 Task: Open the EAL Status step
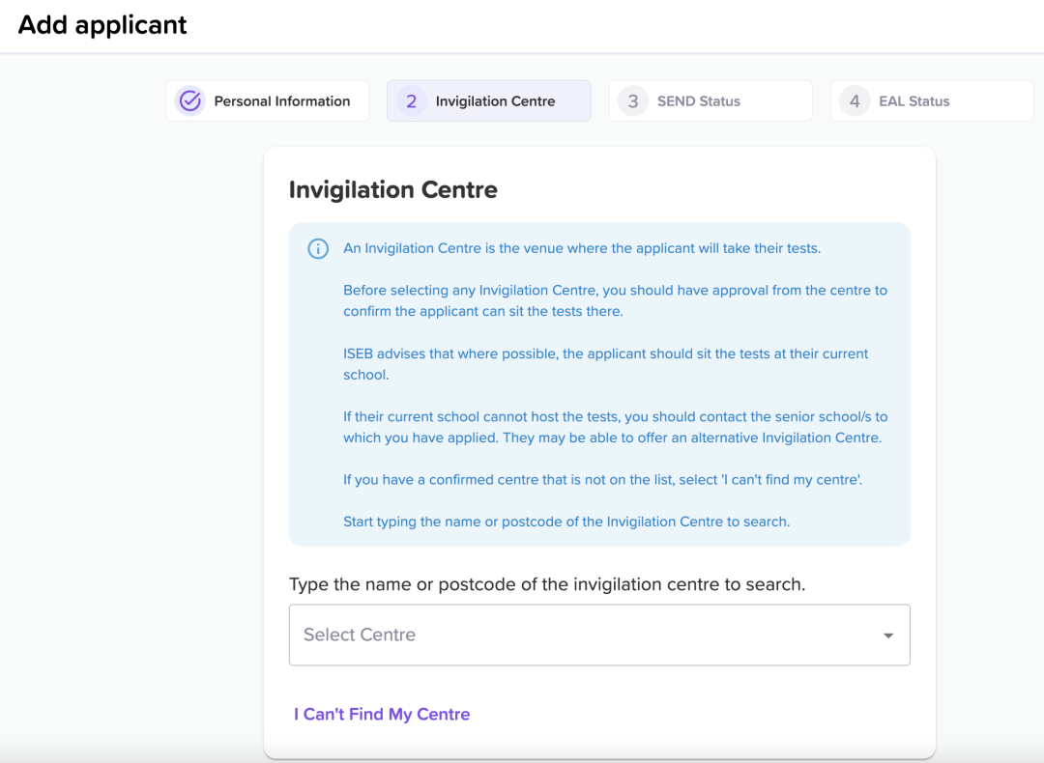pos(932,101)
